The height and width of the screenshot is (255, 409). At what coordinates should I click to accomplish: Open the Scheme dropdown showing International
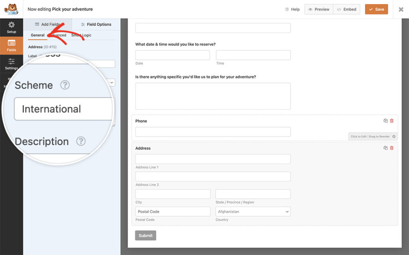[x=62, y=109]
